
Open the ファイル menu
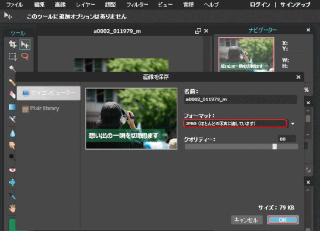(14, 5)
